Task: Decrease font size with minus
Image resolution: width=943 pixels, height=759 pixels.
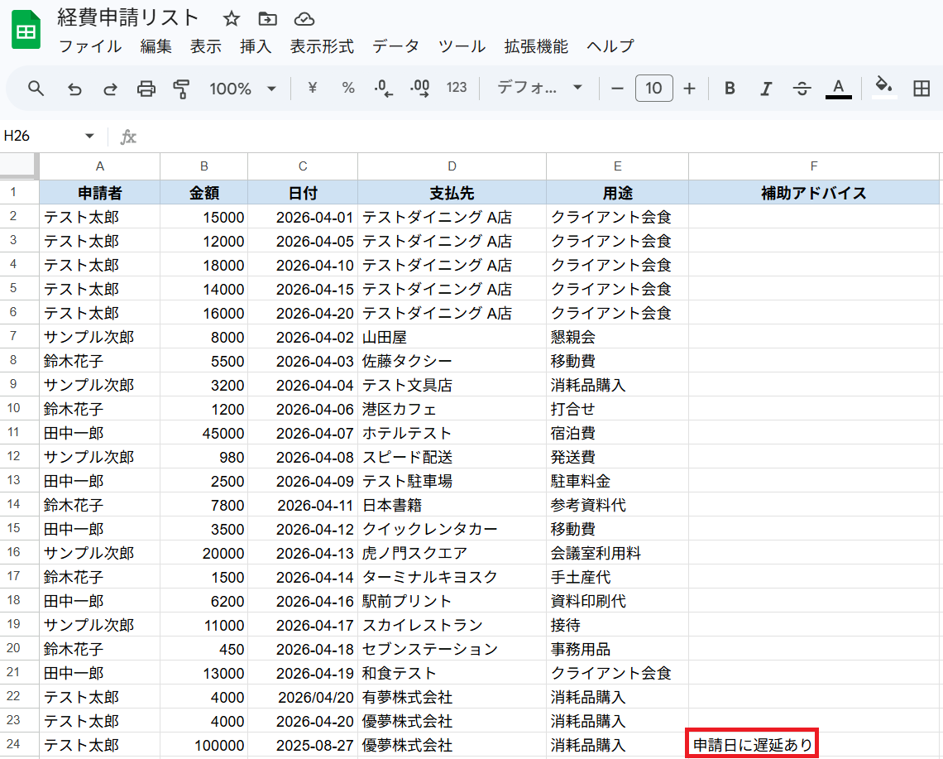Action: [x=617, y=89]
